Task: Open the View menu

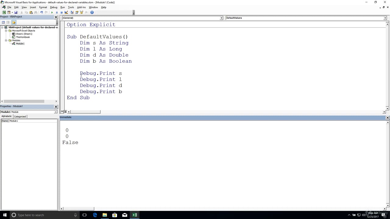Action: pyautogui.click(x=24, y=7)
